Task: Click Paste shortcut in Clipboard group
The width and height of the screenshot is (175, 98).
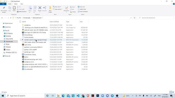Action: [x=22, y=11]
